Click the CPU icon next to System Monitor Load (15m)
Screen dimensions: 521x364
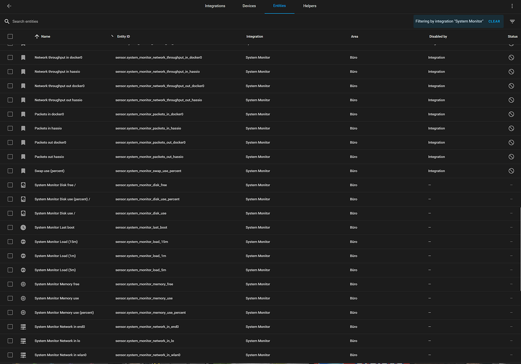point(23,242)
